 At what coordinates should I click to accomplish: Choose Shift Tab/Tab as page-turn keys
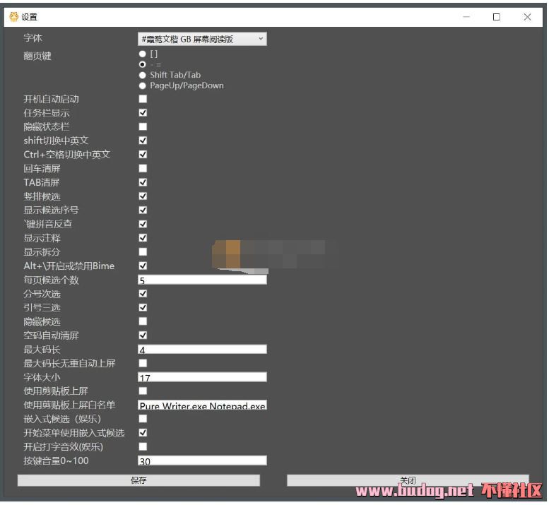point(143,75)
